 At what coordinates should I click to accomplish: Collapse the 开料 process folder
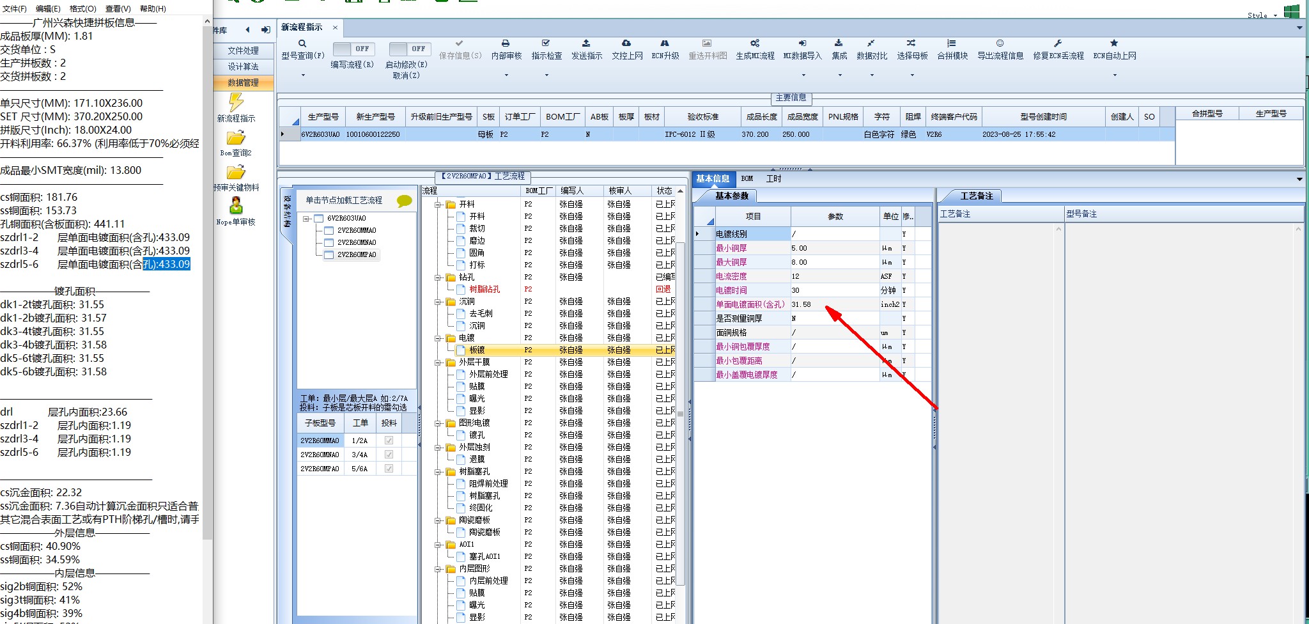pyautogui.click(x=438, y=205)
